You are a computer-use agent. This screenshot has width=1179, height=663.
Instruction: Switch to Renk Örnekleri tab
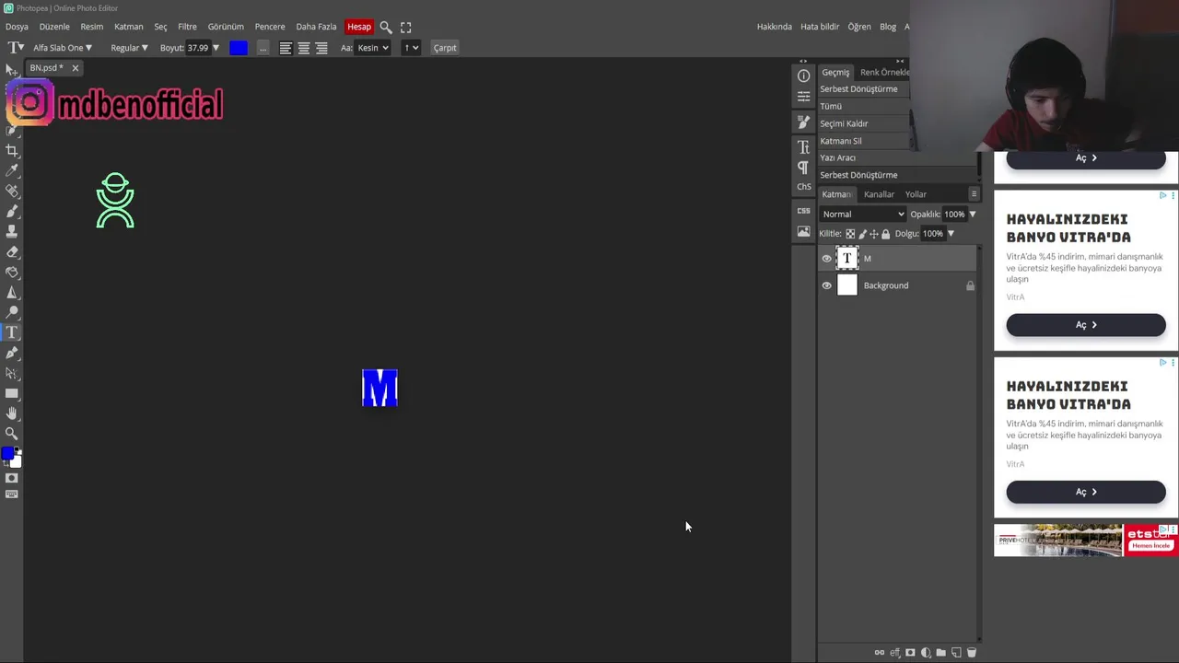coord(884,72)
